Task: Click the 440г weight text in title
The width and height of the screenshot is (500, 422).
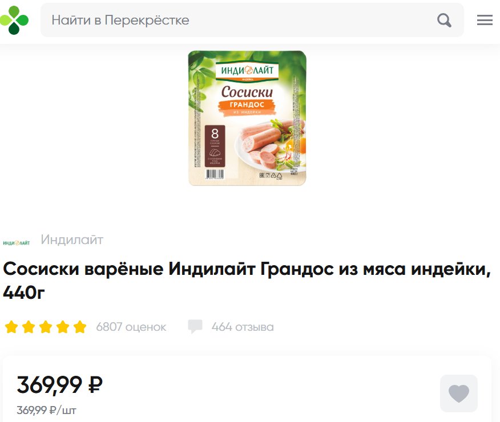Action: 24,293
